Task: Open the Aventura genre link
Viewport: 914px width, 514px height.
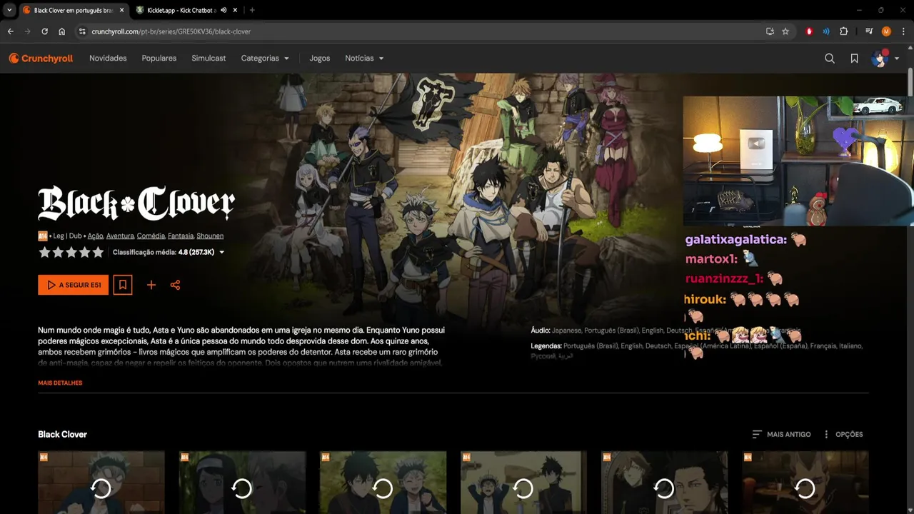Action: point(120,236)
